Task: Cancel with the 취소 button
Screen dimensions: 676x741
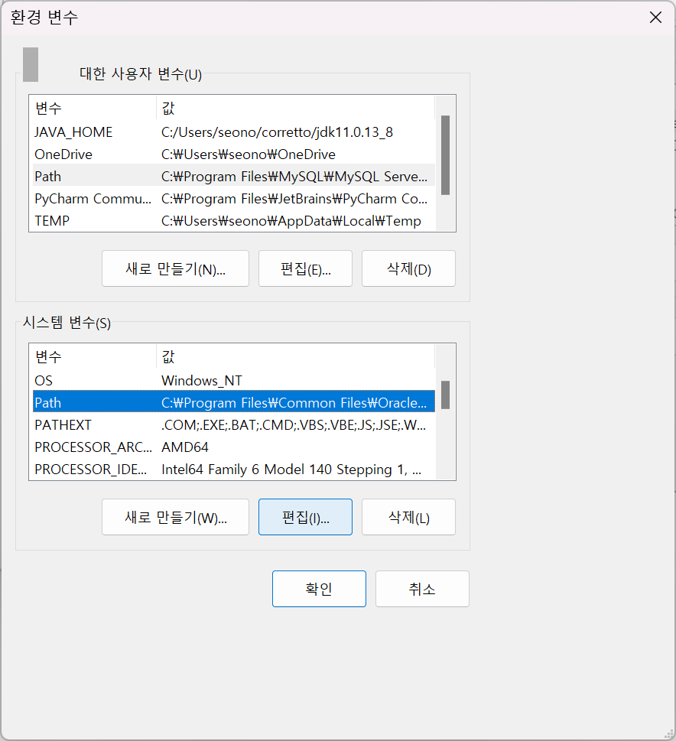Action: tap(422, 589)
